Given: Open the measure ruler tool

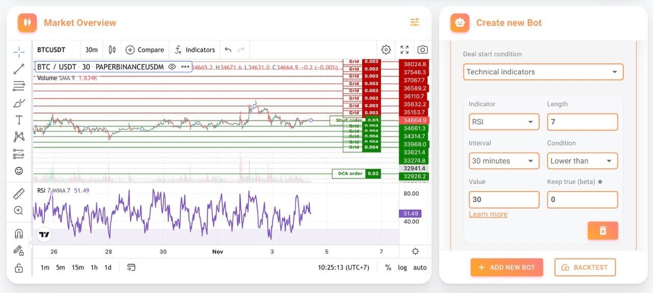Looking at the screenshot, I should (x=19, y=193).
